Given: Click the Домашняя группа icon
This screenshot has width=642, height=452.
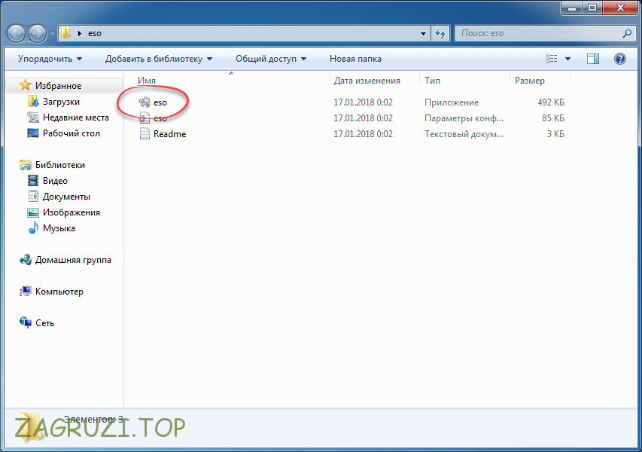Looking at the screenshot, I should tap(26, 260).
